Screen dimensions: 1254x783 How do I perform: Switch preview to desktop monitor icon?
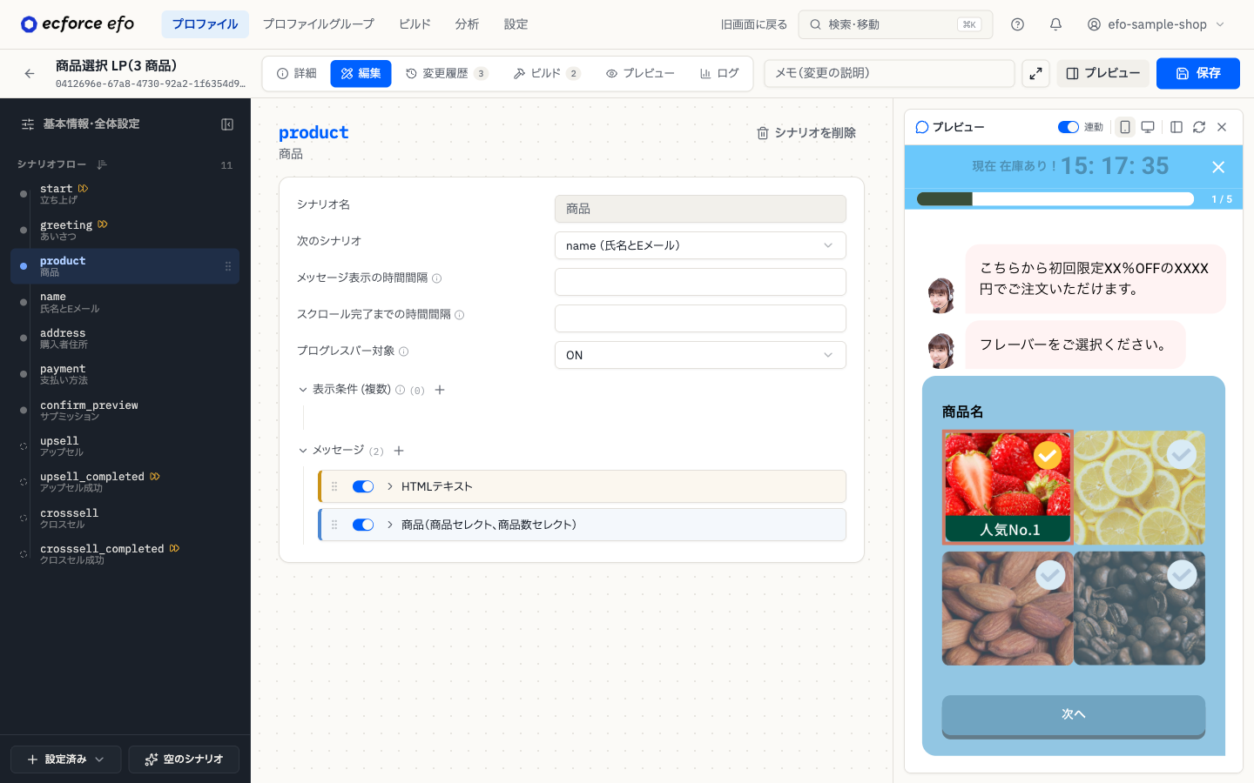pos(1148,127)
